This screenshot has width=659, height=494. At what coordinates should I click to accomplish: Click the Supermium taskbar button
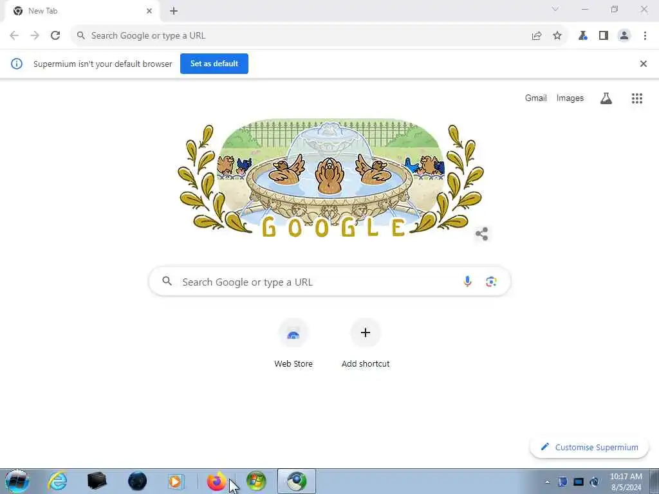[x=296, y=481]
